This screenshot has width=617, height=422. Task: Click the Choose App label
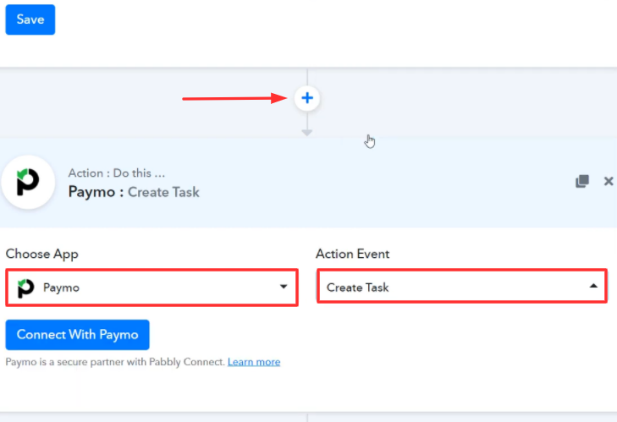41,254
